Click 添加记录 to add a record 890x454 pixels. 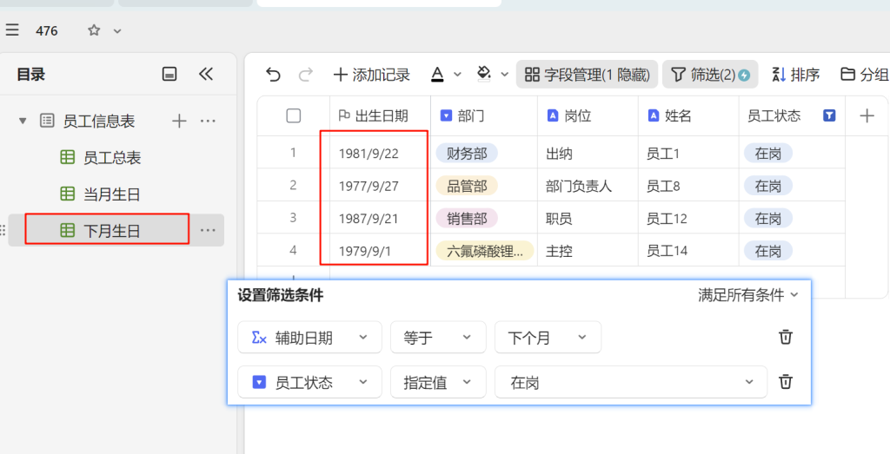pyautogui.click(x=372, y=75)
